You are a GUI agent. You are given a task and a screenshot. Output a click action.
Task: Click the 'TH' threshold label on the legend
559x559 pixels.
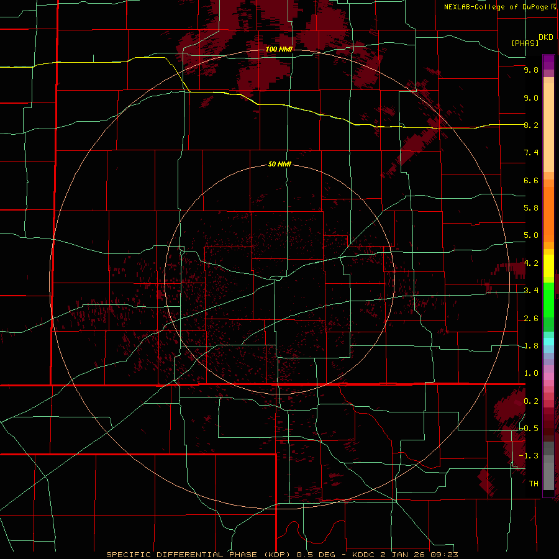(534, 484)
